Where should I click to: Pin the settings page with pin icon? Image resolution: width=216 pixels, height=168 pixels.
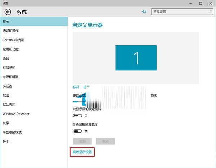tap(144, 12)
